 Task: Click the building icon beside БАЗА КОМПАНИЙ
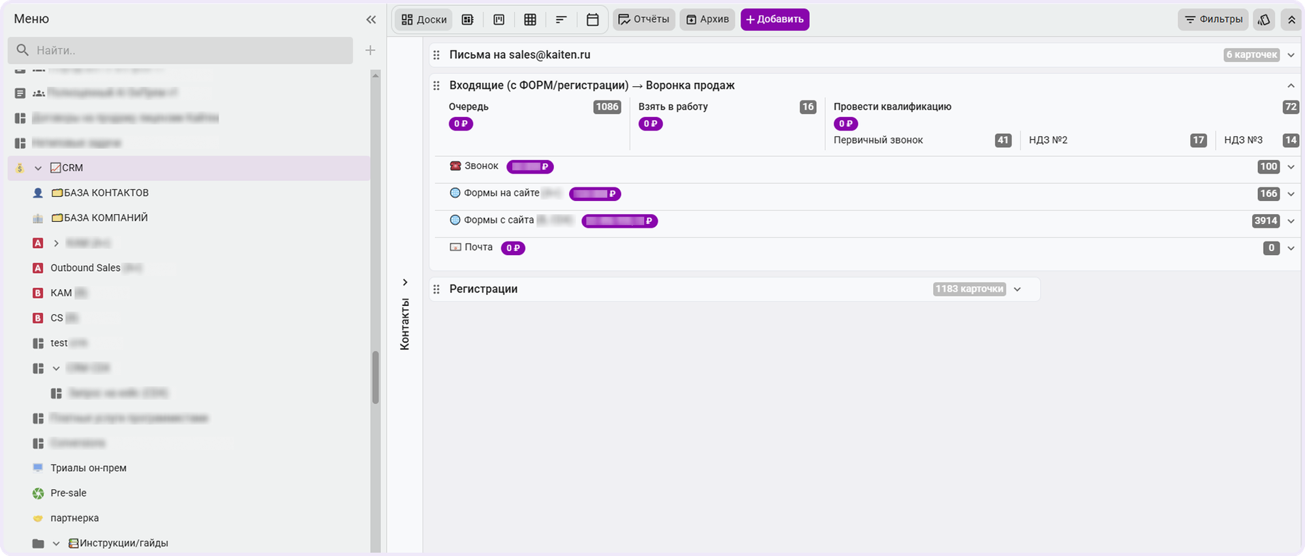[x=38, y=218]
